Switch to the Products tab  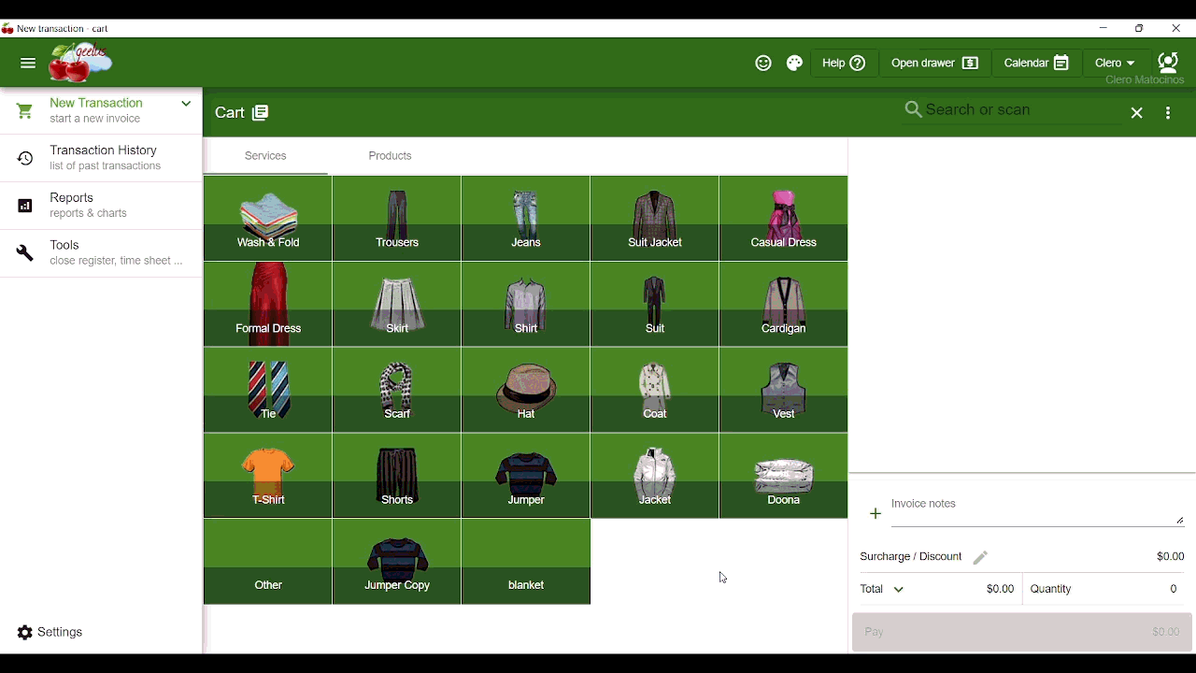pos(390,156)
